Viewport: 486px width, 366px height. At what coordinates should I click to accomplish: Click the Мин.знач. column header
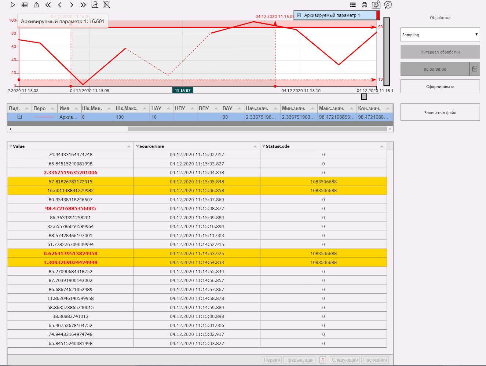[x=293, y=109]
